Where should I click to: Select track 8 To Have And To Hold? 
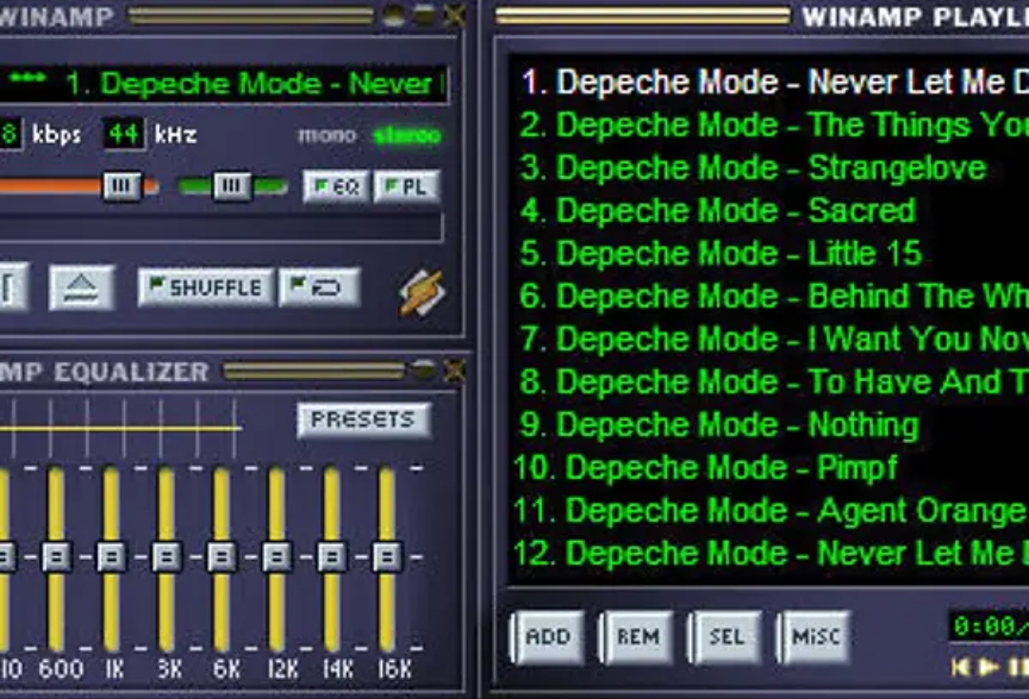coord(770,382)
